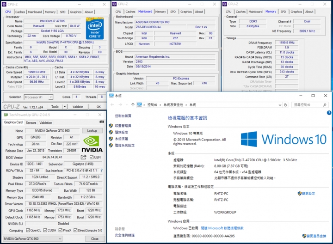
Task: Open the Microsoft software license terms link
Action: [222, 228]
